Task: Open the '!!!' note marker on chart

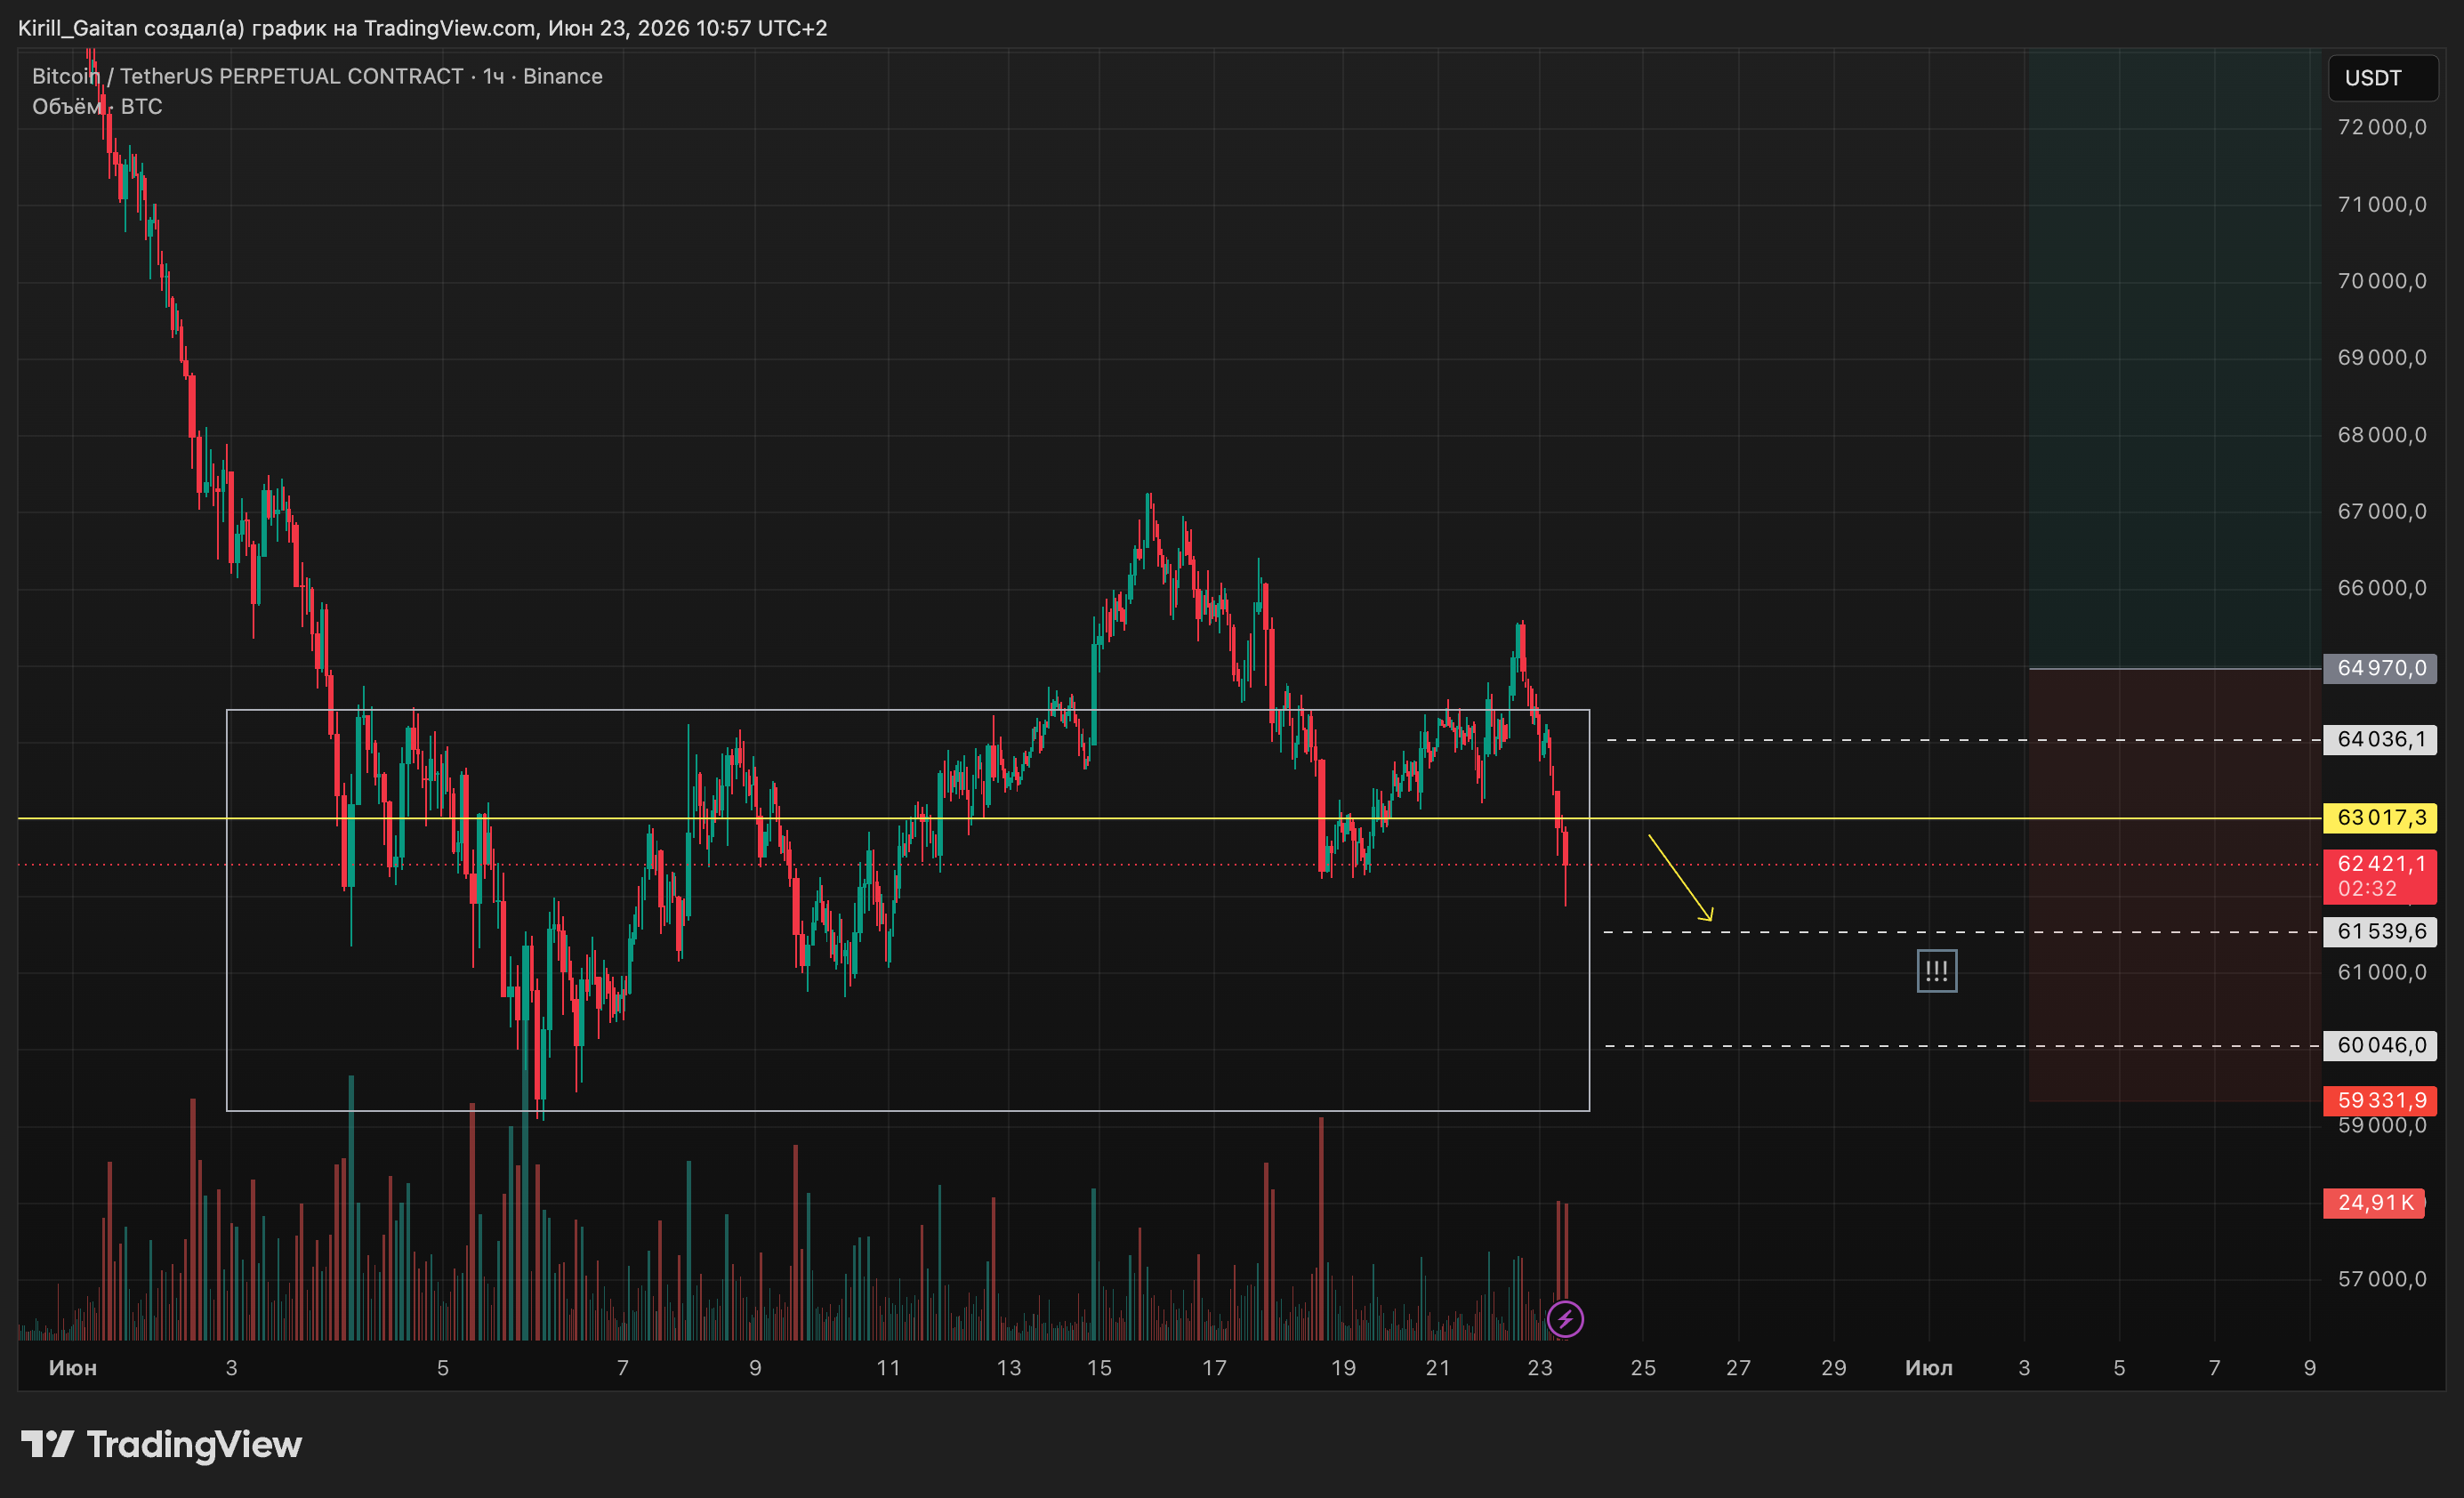Action: click(x=1937, y=971)
